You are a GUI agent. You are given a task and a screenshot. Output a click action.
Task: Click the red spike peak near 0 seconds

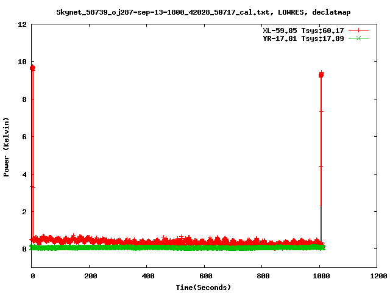click(32, 68)
